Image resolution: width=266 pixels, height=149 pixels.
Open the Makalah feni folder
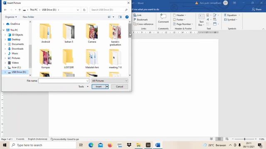coord(92,59)
